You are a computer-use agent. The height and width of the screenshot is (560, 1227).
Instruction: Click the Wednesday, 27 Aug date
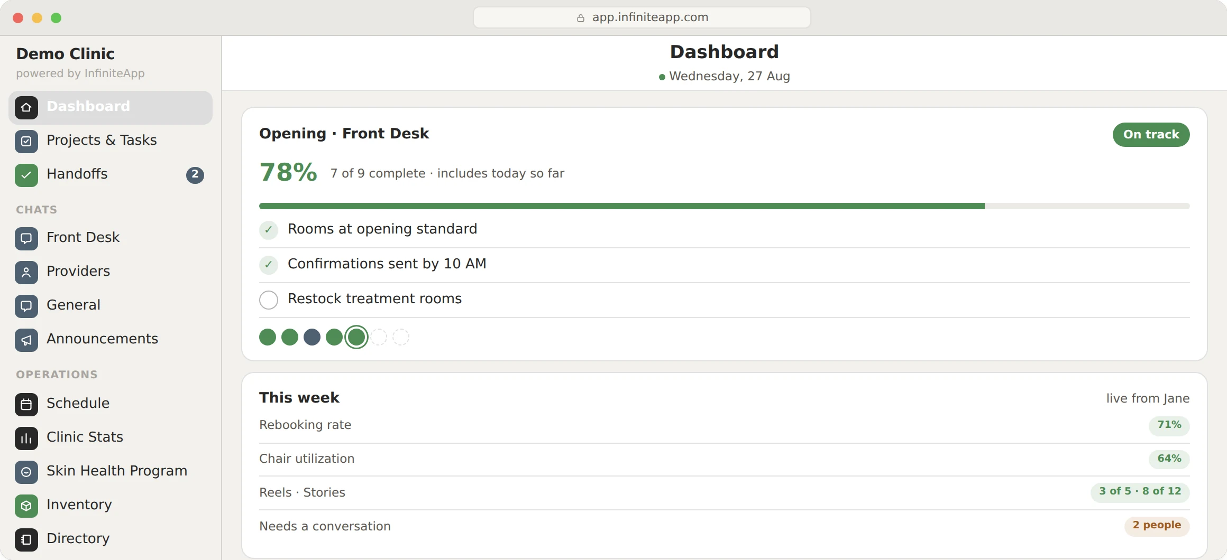[730, 76]
